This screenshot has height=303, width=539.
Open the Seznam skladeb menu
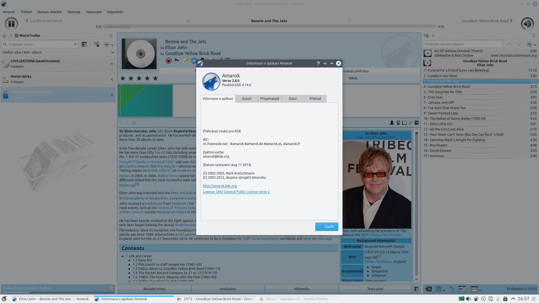[x=49, y=12]
